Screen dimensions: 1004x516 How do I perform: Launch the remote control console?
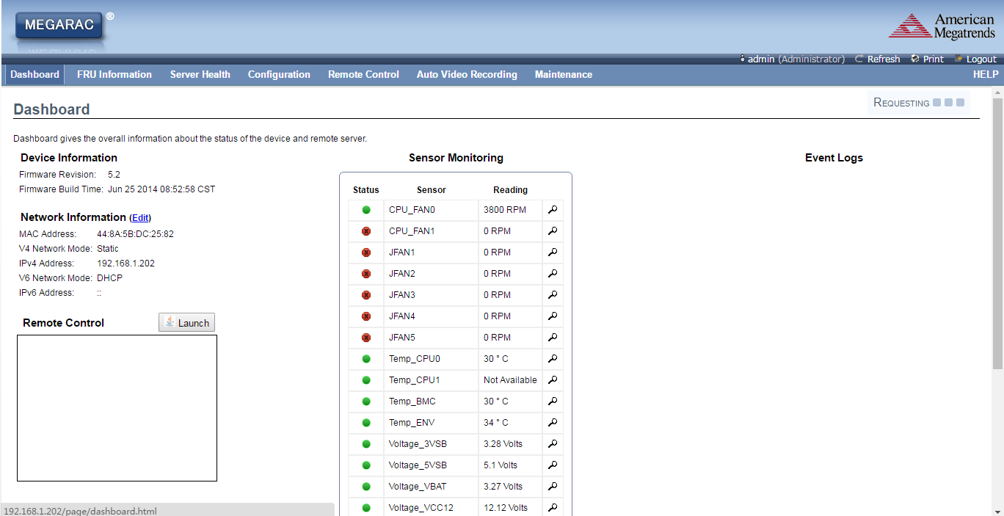coord(187,323)
